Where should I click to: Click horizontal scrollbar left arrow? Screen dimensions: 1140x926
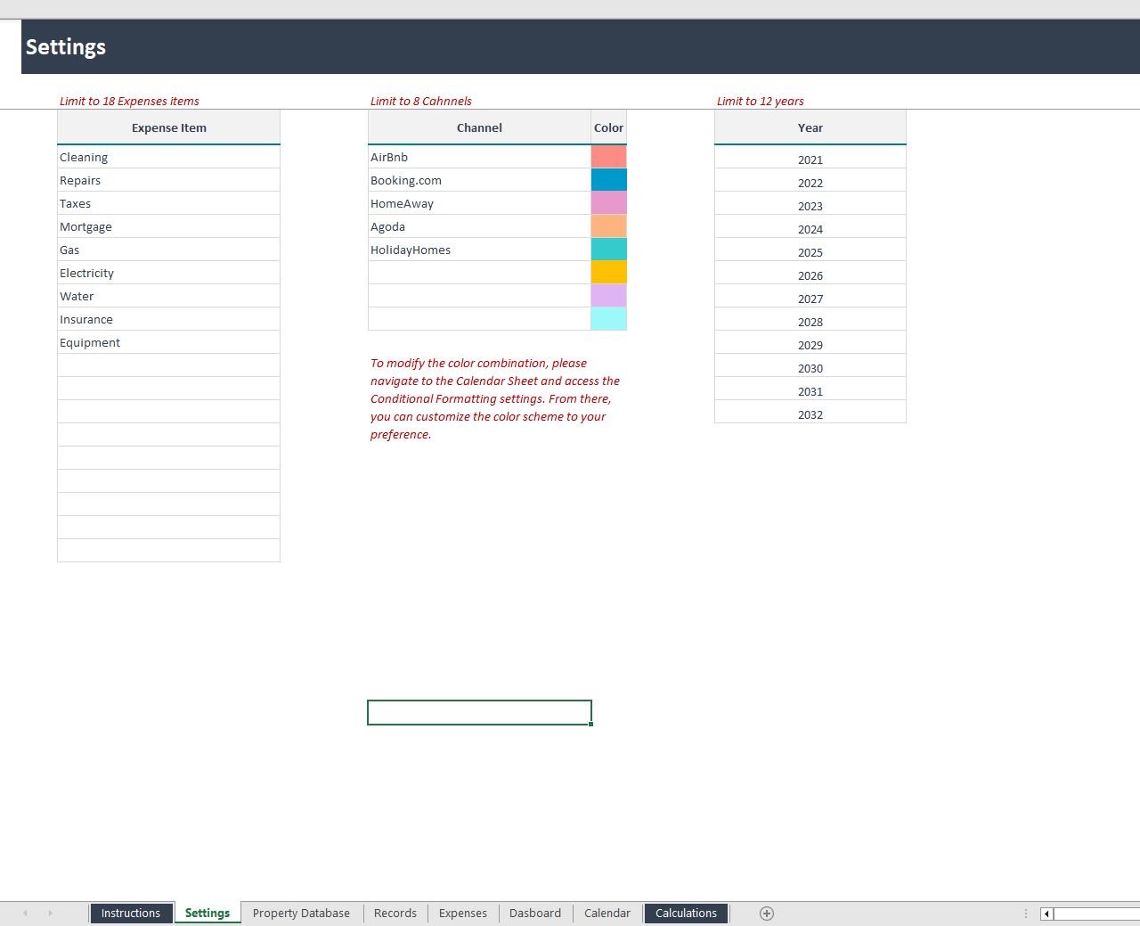click(x=1047, y=914)
